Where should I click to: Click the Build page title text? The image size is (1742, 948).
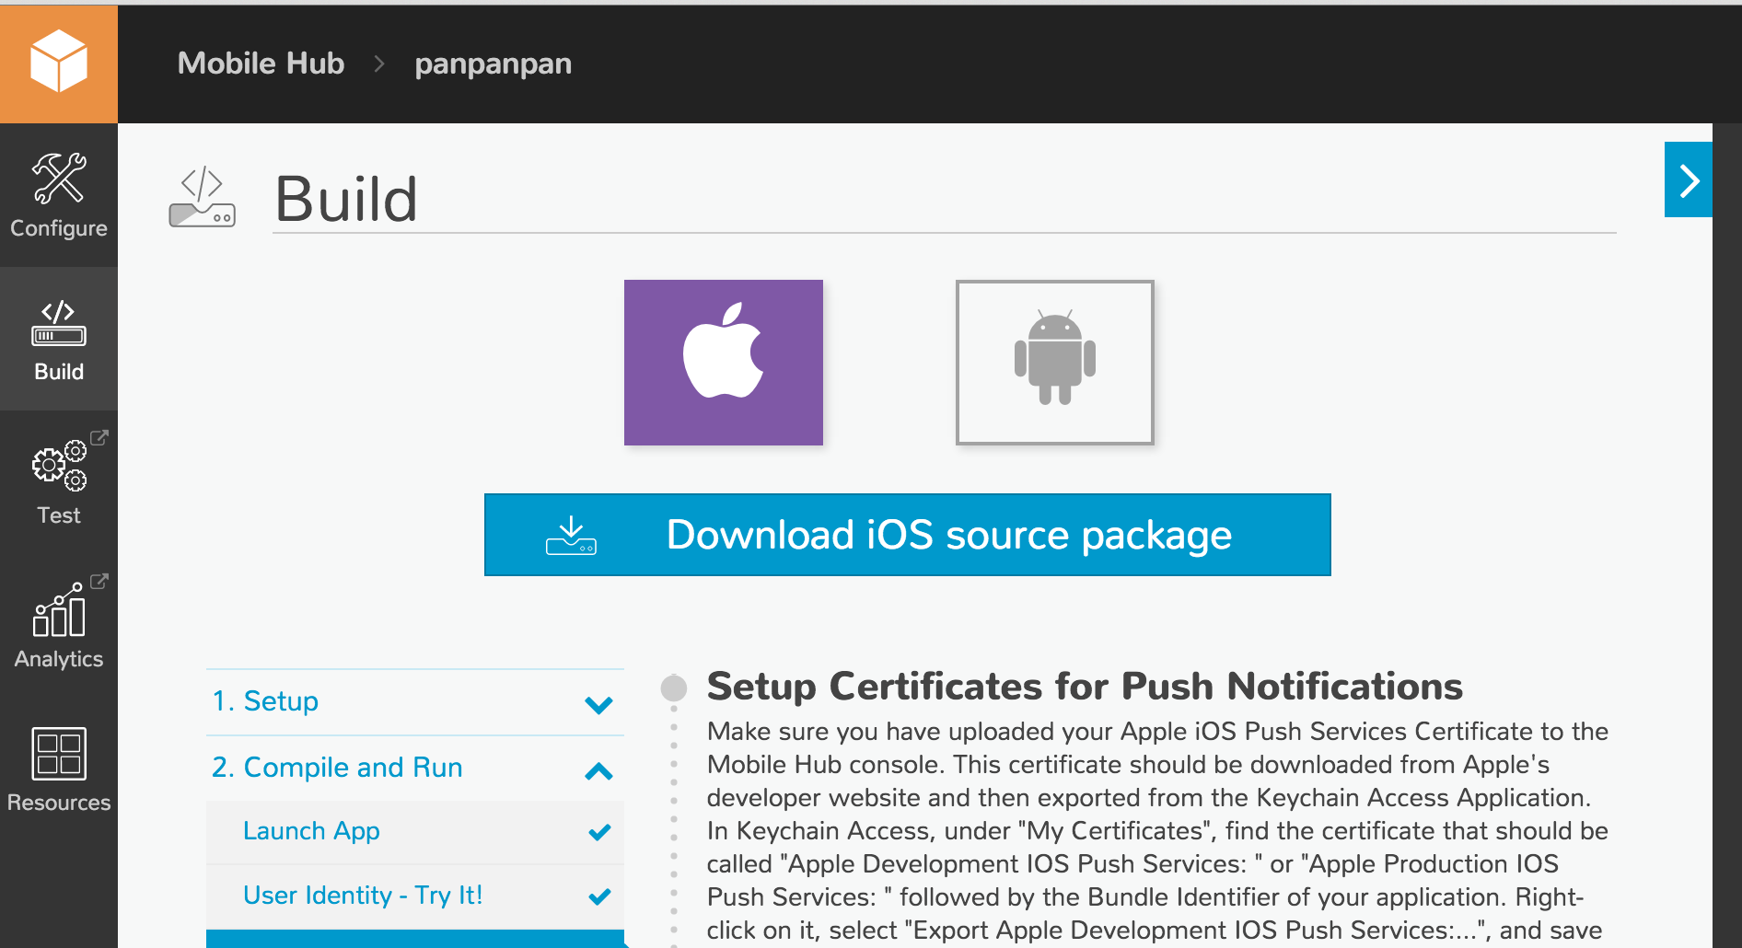[x=346, y=199]
